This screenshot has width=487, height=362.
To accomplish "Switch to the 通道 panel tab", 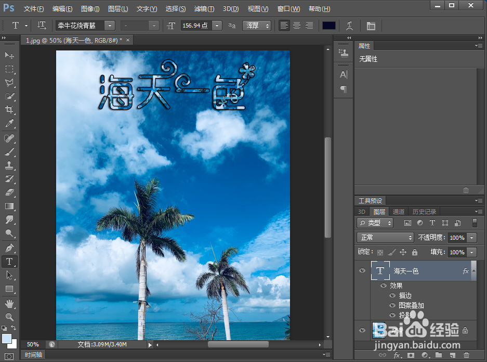I will click(399, 211).
